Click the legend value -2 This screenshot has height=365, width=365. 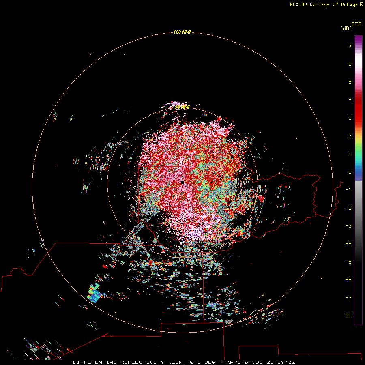tap(348, 208)
